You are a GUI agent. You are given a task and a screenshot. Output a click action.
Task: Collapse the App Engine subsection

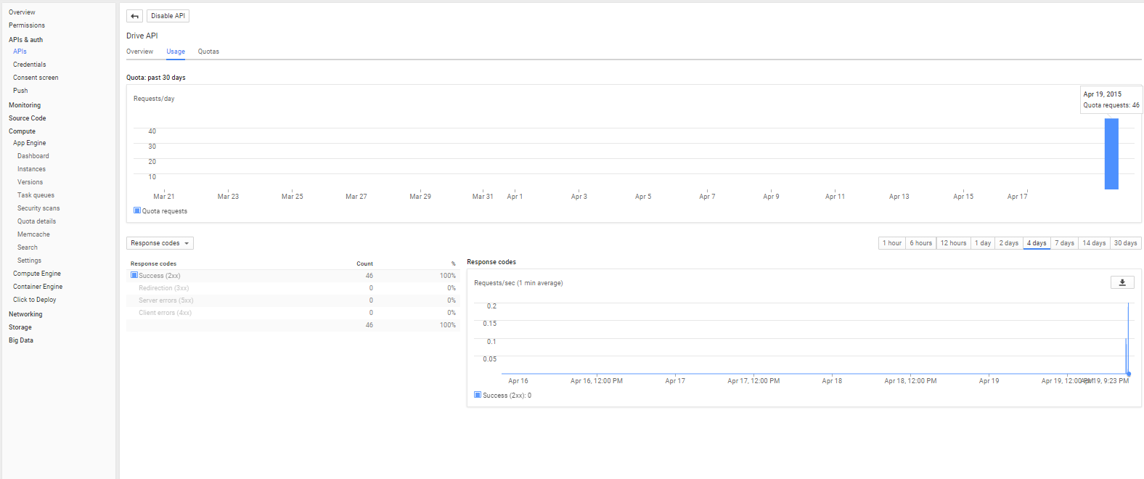pyautogui.click(x=29, y=143)
